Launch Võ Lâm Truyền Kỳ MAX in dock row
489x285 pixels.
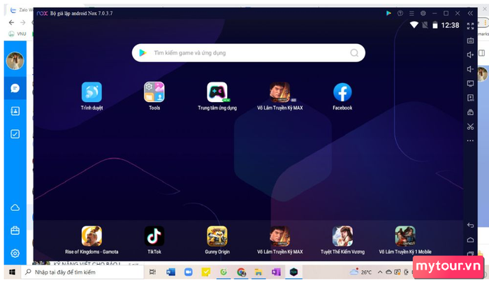(x=279, y=236)
